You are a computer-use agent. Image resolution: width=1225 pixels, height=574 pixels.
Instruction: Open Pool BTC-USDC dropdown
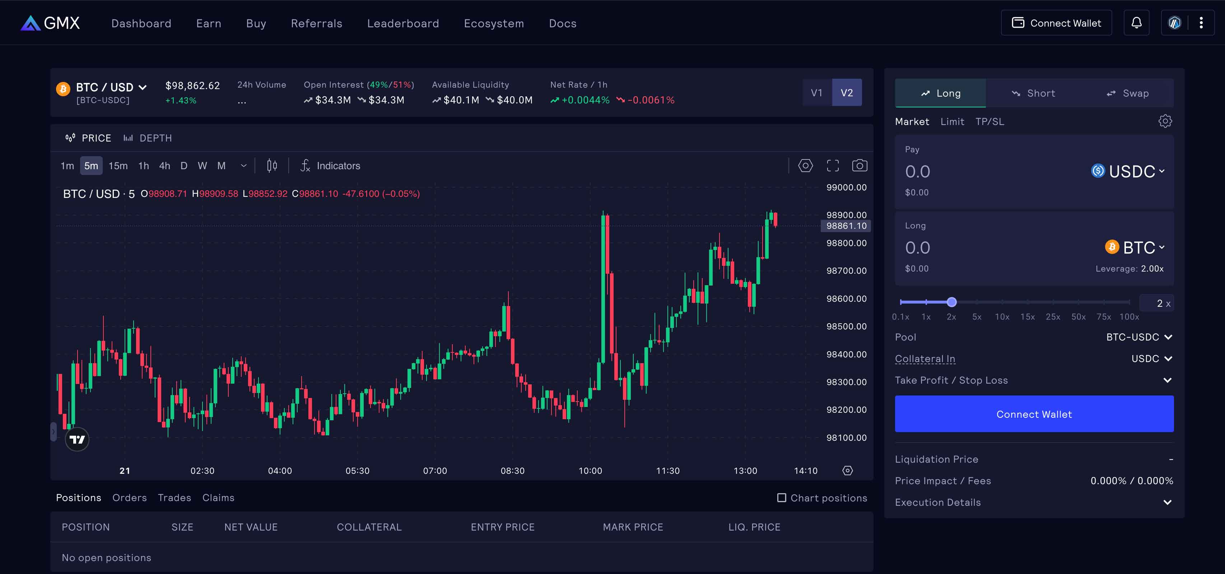[x=1139, y=337]
